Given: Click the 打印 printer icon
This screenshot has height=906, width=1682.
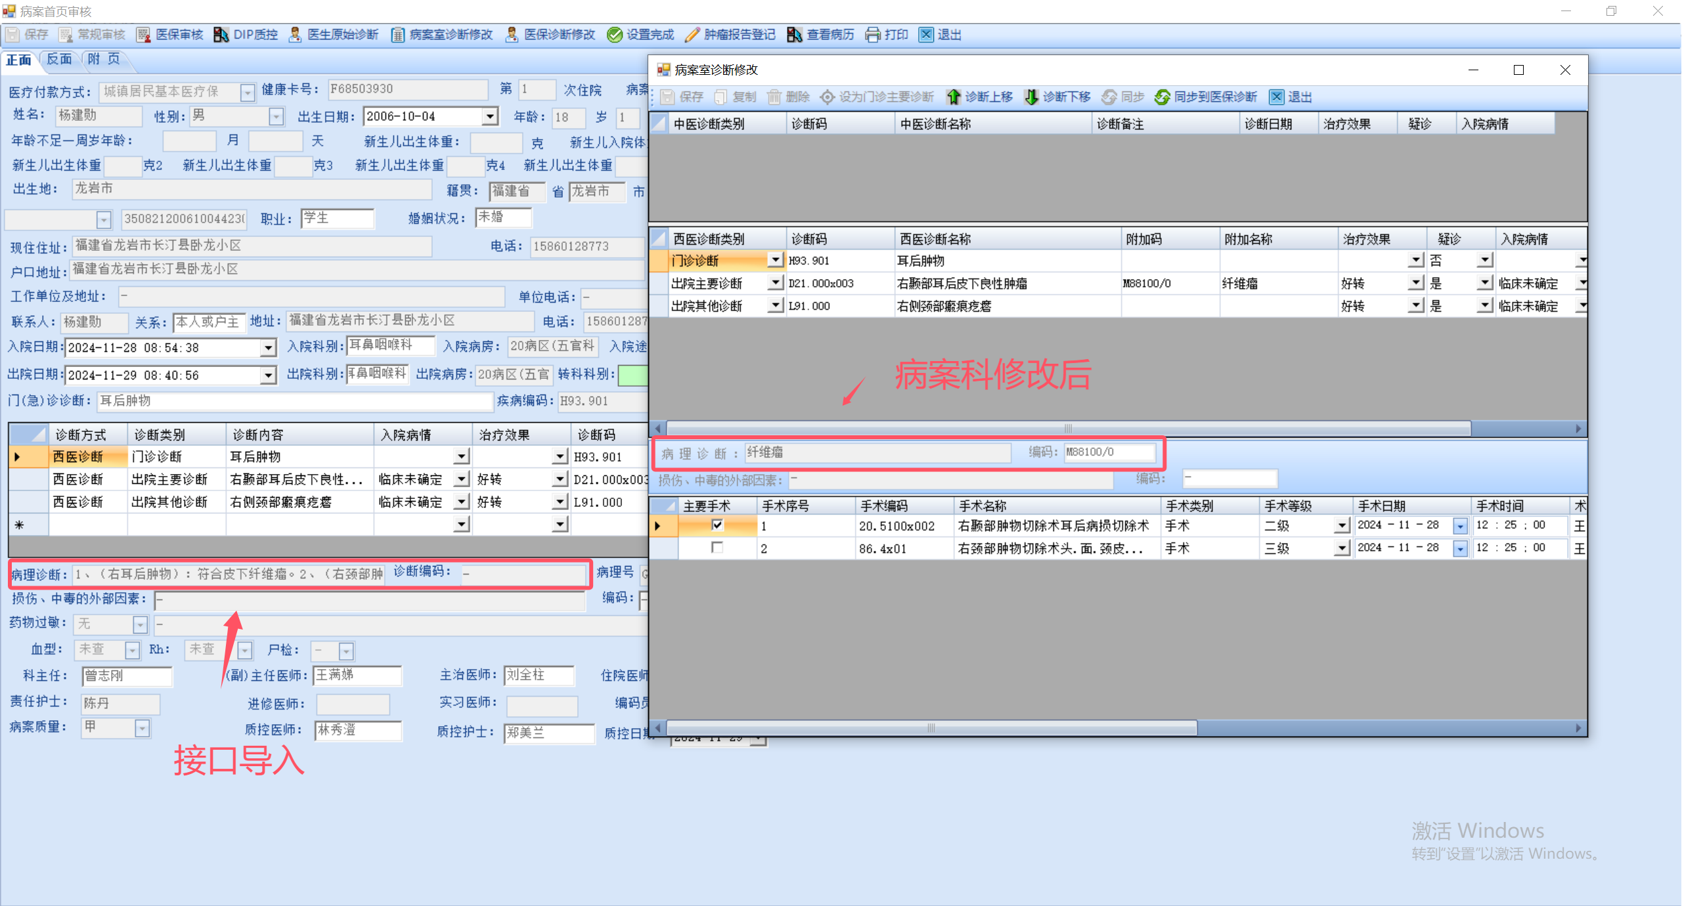Looking at the screenshot, I should coord(872,35).
